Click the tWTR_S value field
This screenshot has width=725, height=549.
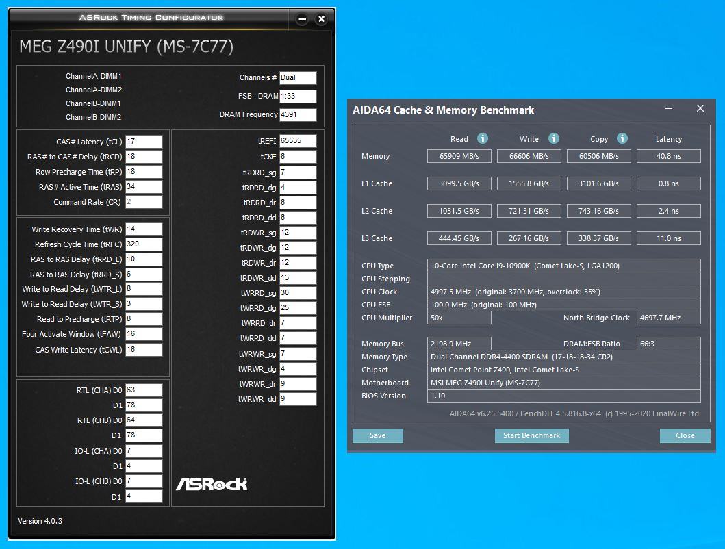(144, 304)
